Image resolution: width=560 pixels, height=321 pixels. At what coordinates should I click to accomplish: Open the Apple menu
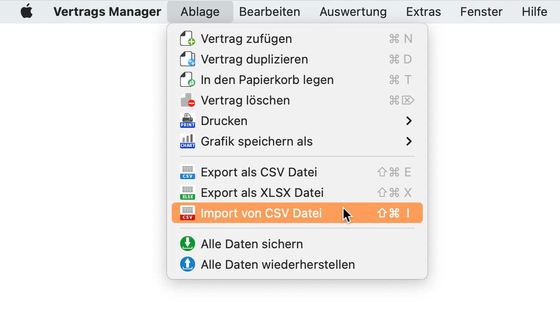pos(27,12)
